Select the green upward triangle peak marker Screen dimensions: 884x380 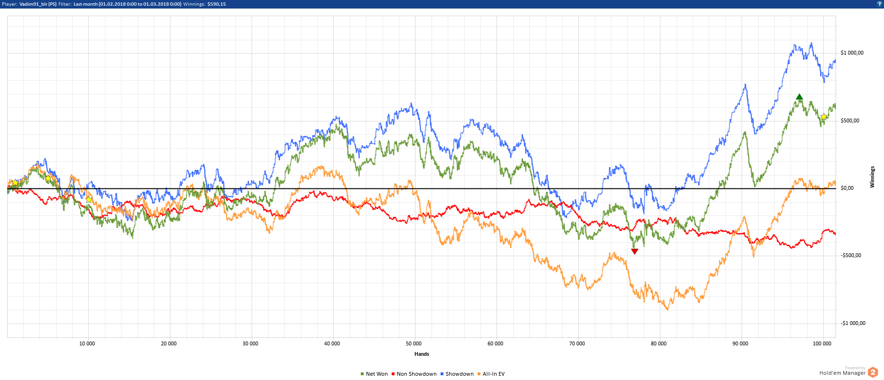click(799, 97)
